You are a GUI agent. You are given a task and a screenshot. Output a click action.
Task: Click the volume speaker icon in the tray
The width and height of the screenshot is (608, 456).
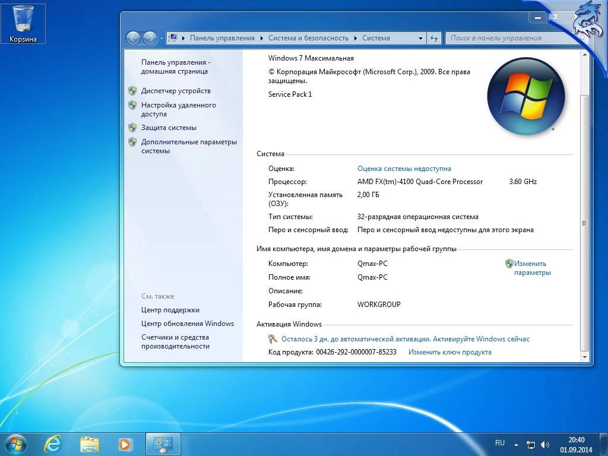pos(545,445)
